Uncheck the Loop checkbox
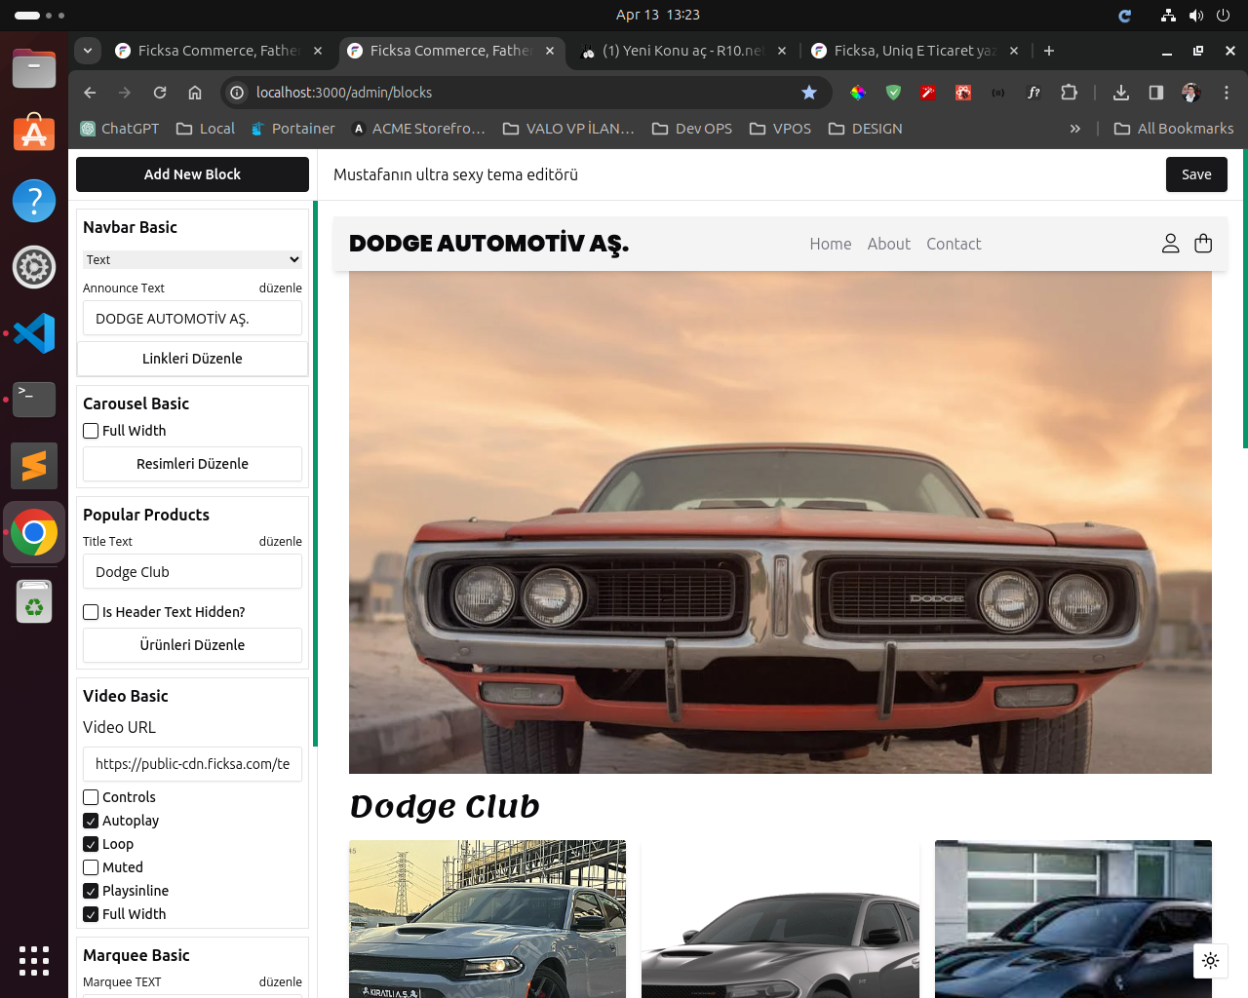The width and height of the screenshot is (1248, 998). point(91,844)
